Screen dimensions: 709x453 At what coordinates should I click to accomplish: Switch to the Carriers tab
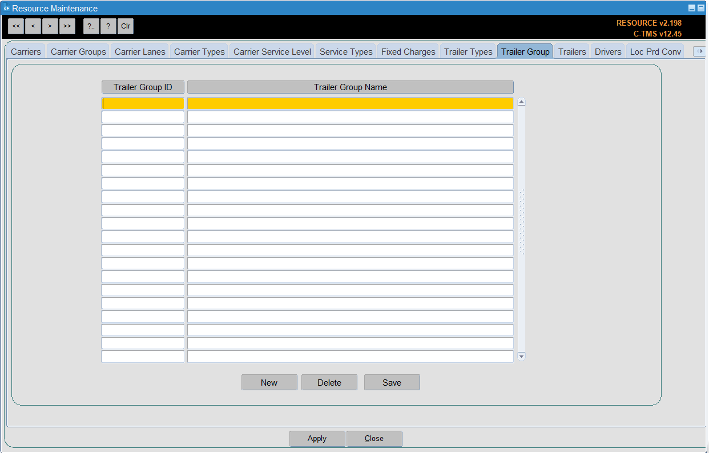click(x=26, y=51)
